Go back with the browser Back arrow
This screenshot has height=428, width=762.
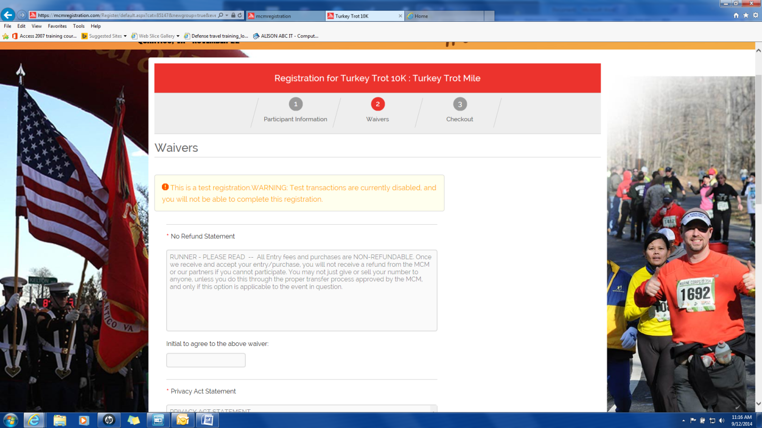8,15
